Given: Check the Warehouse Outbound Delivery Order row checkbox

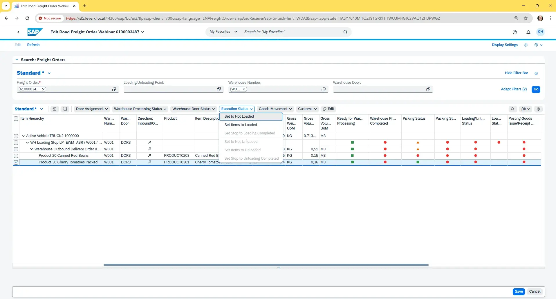Looking at the screenshot, I should (x=16, y=149).
